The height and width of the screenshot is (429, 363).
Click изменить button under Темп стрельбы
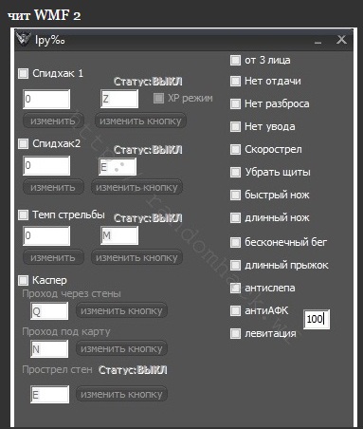[x=53, y=257]
